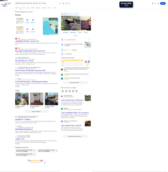Click the Next link in pagination
Viewport: 168px width, 172px height.
pyautogui.click(x=45, y=163)
